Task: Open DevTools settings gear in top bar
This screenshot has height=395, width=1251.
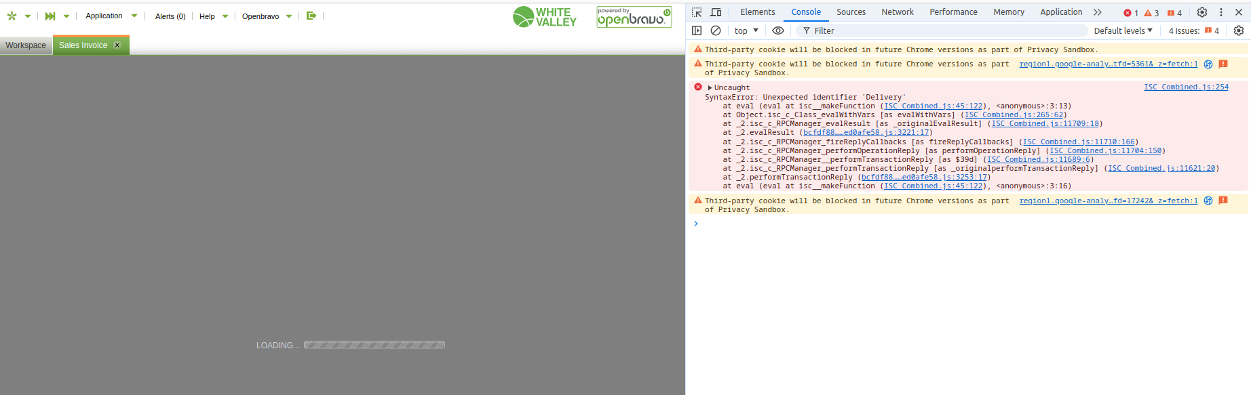Action: pyautogui.click(x=1202, y=12)
